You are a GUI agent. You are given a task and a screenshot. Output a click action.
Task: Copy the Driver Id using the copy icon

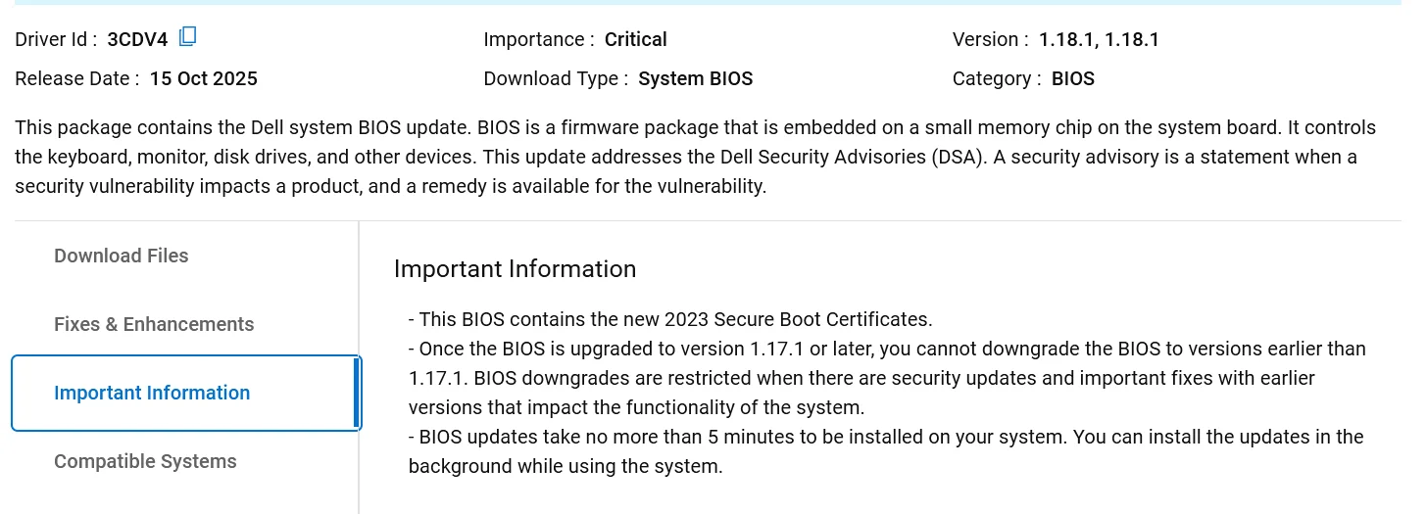tap(188, 37)
